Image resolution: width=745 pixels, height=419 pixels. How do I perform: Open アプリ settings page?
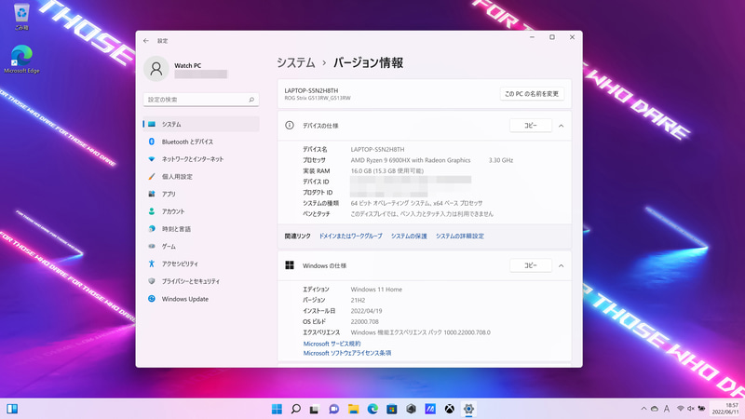pos(201,194)
